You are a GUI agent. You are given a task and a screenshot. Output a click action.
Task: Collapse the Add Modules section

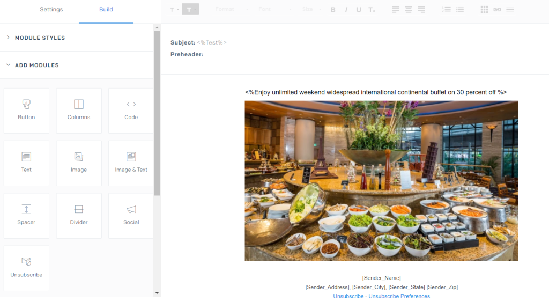point(36,65)
